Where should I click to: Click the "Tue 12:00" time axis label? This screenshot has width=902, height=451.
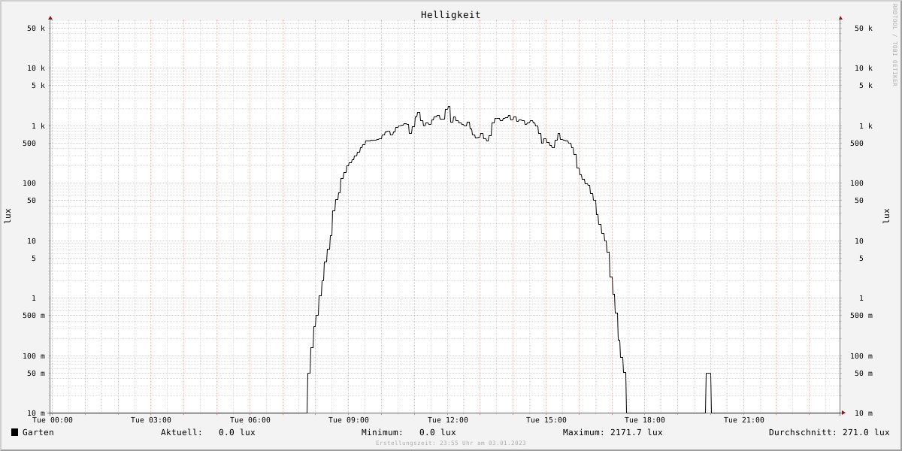(x=448, y=420)
